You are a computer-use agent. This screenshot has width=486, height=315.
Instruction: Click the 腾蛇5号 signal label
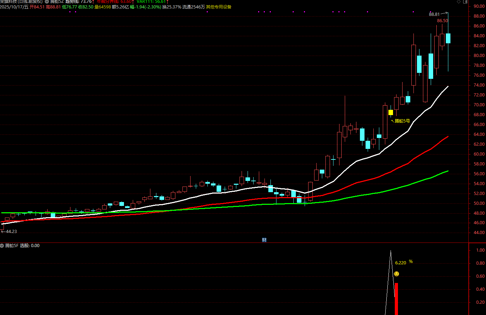[x=402, y=121]
